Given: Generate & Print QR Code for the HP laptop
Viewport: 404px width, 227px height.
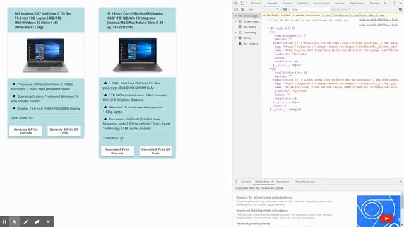Looking at the screenshot, I should pos(156,151).
